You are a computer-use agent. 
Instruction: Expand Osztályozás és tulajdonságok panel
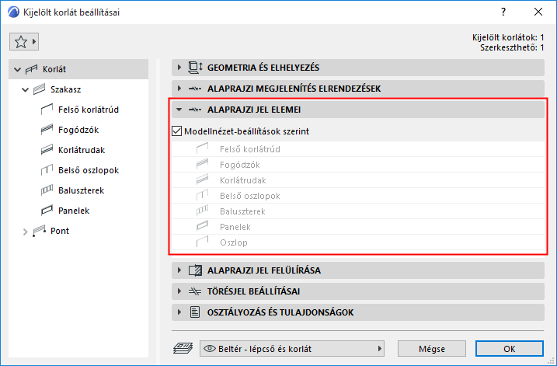point(179,312)
